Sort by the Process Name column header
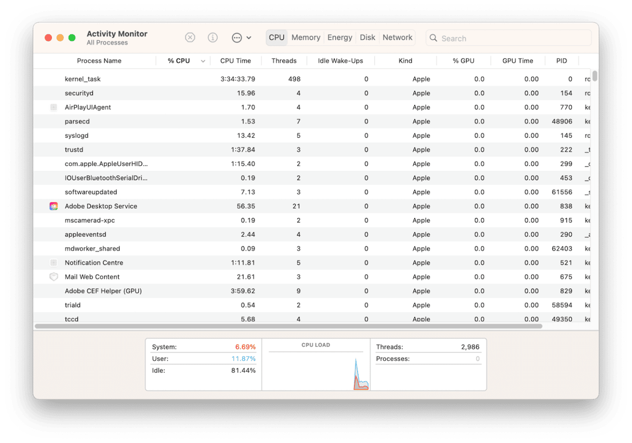 [99, 61]
